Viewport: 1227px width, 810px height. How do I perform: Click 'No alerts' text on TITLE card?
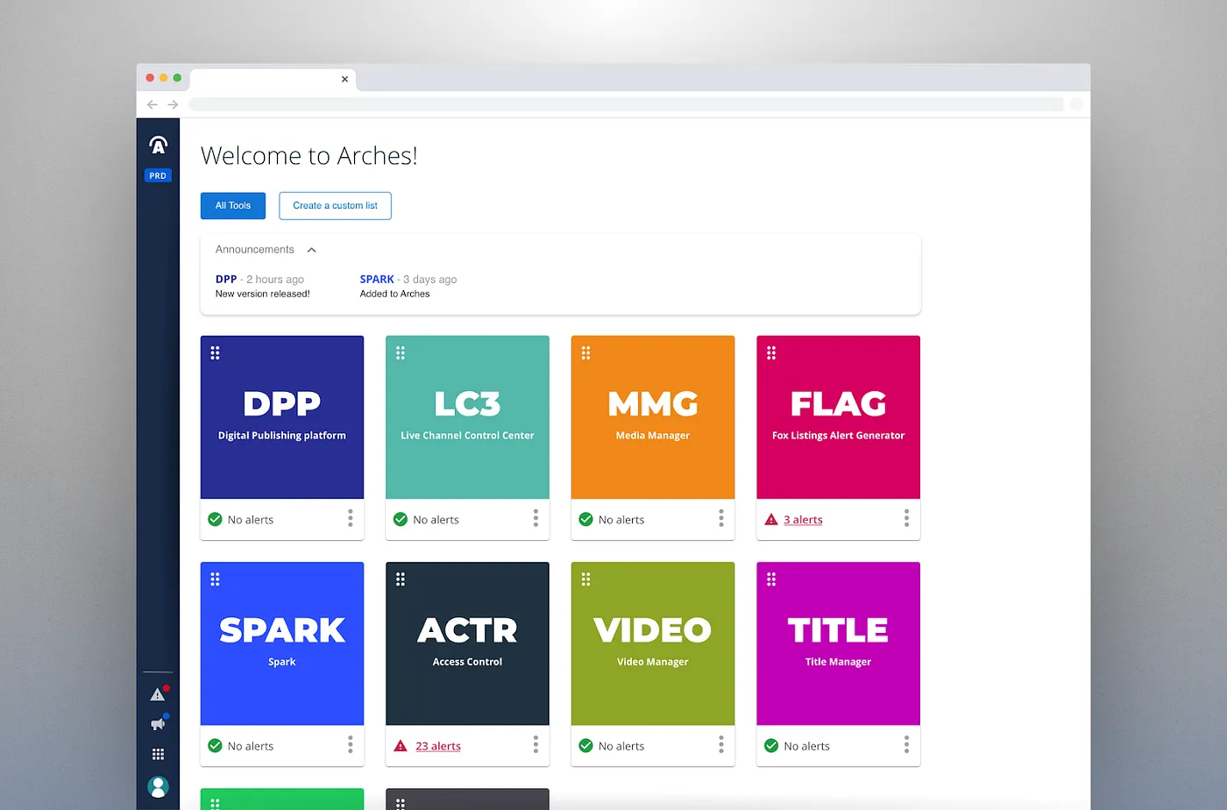point(806,746)
